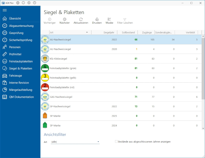Click the Drucken printer icon
The width and height of the screenshot is (205, 158).
tap(97, 19)
